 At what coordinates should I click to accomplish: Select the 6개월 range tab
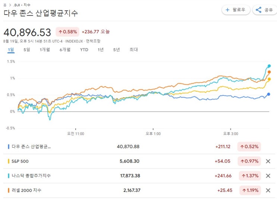click(x=65, y=50)
